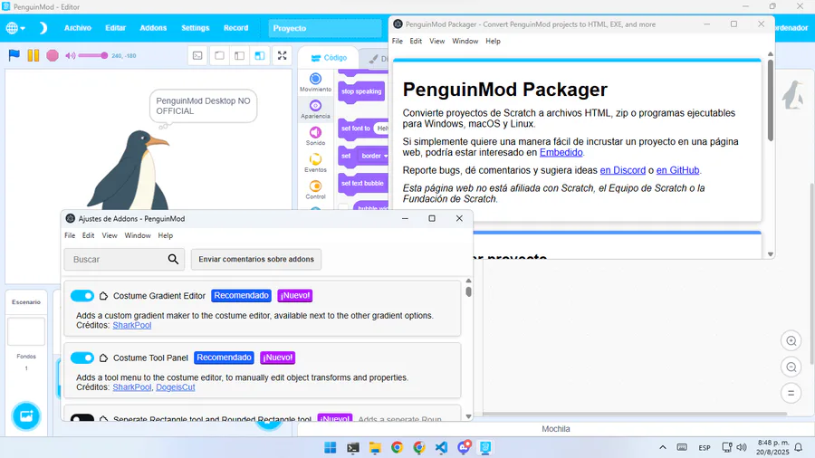The height and width of the screenshot is (458, 815).
Task: Select the Sonido block category
Action: point(315,136)
